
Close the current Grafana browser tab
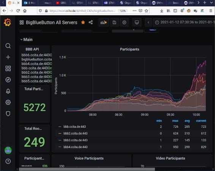click(18, 3)
